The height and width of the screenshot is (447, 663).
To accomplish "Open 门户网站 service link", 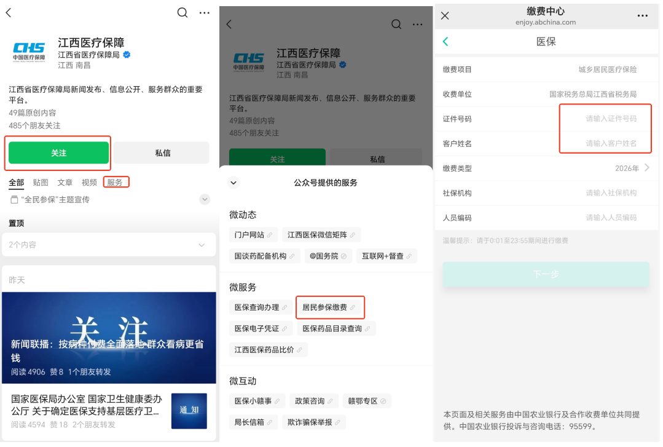I will [x=254, y=234].
